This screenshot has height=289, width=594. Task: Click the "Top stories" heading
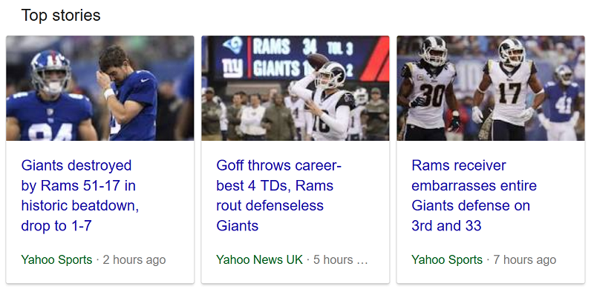tap(61, 16)
